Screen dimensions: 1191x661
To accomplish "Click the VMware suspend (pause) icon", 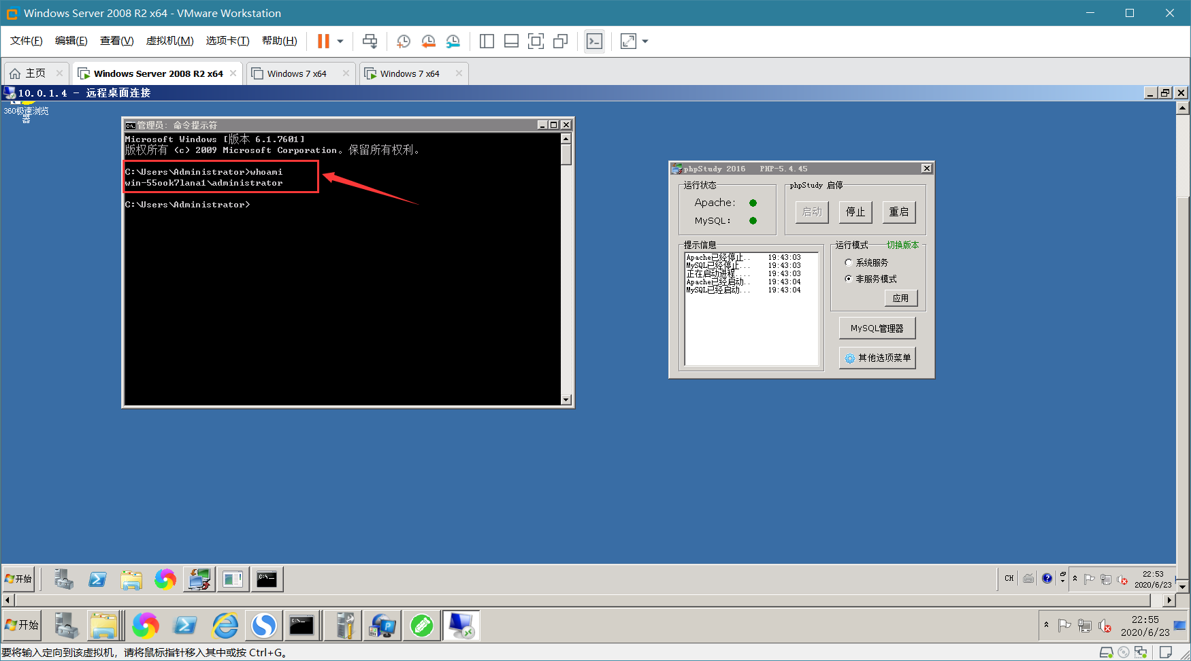I will pos(323,41).
